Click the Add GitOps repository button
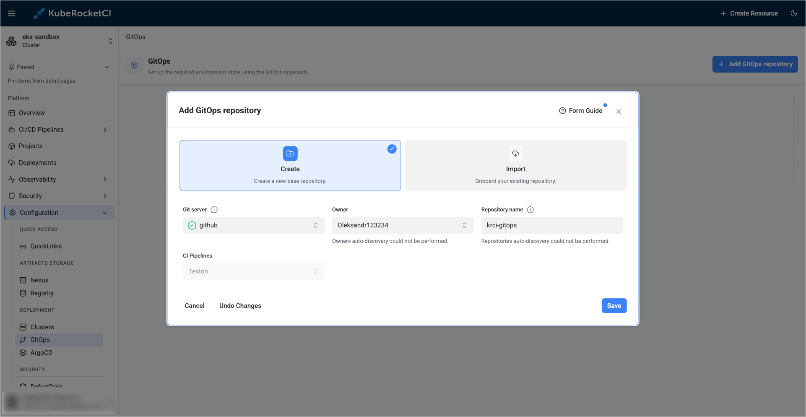Image resolution: width=806 pixels, height=417 pixels. click(755, 64)
